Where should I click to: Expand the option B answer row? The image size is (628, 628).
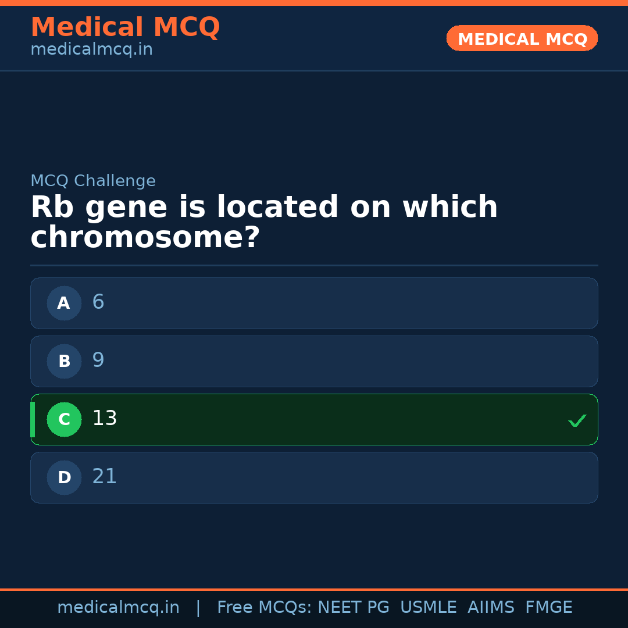point(314,361)
